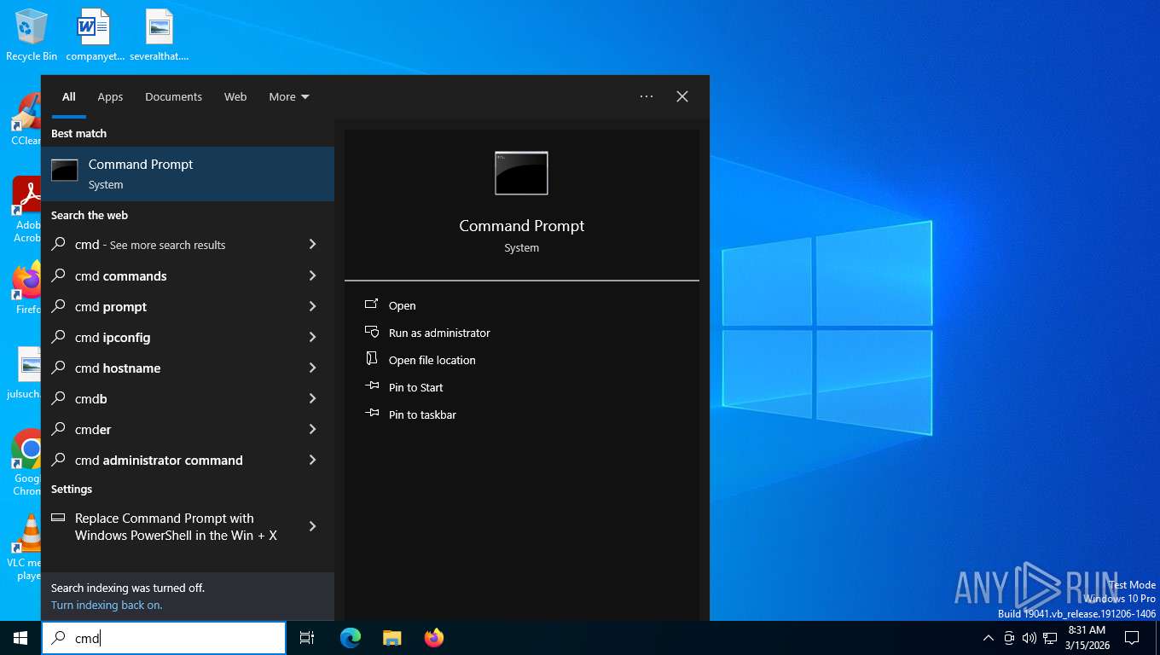The image size is (1160, 655).
Task: Expand arrow for cmd commands suggestion
Action: [x=312, y=275]
